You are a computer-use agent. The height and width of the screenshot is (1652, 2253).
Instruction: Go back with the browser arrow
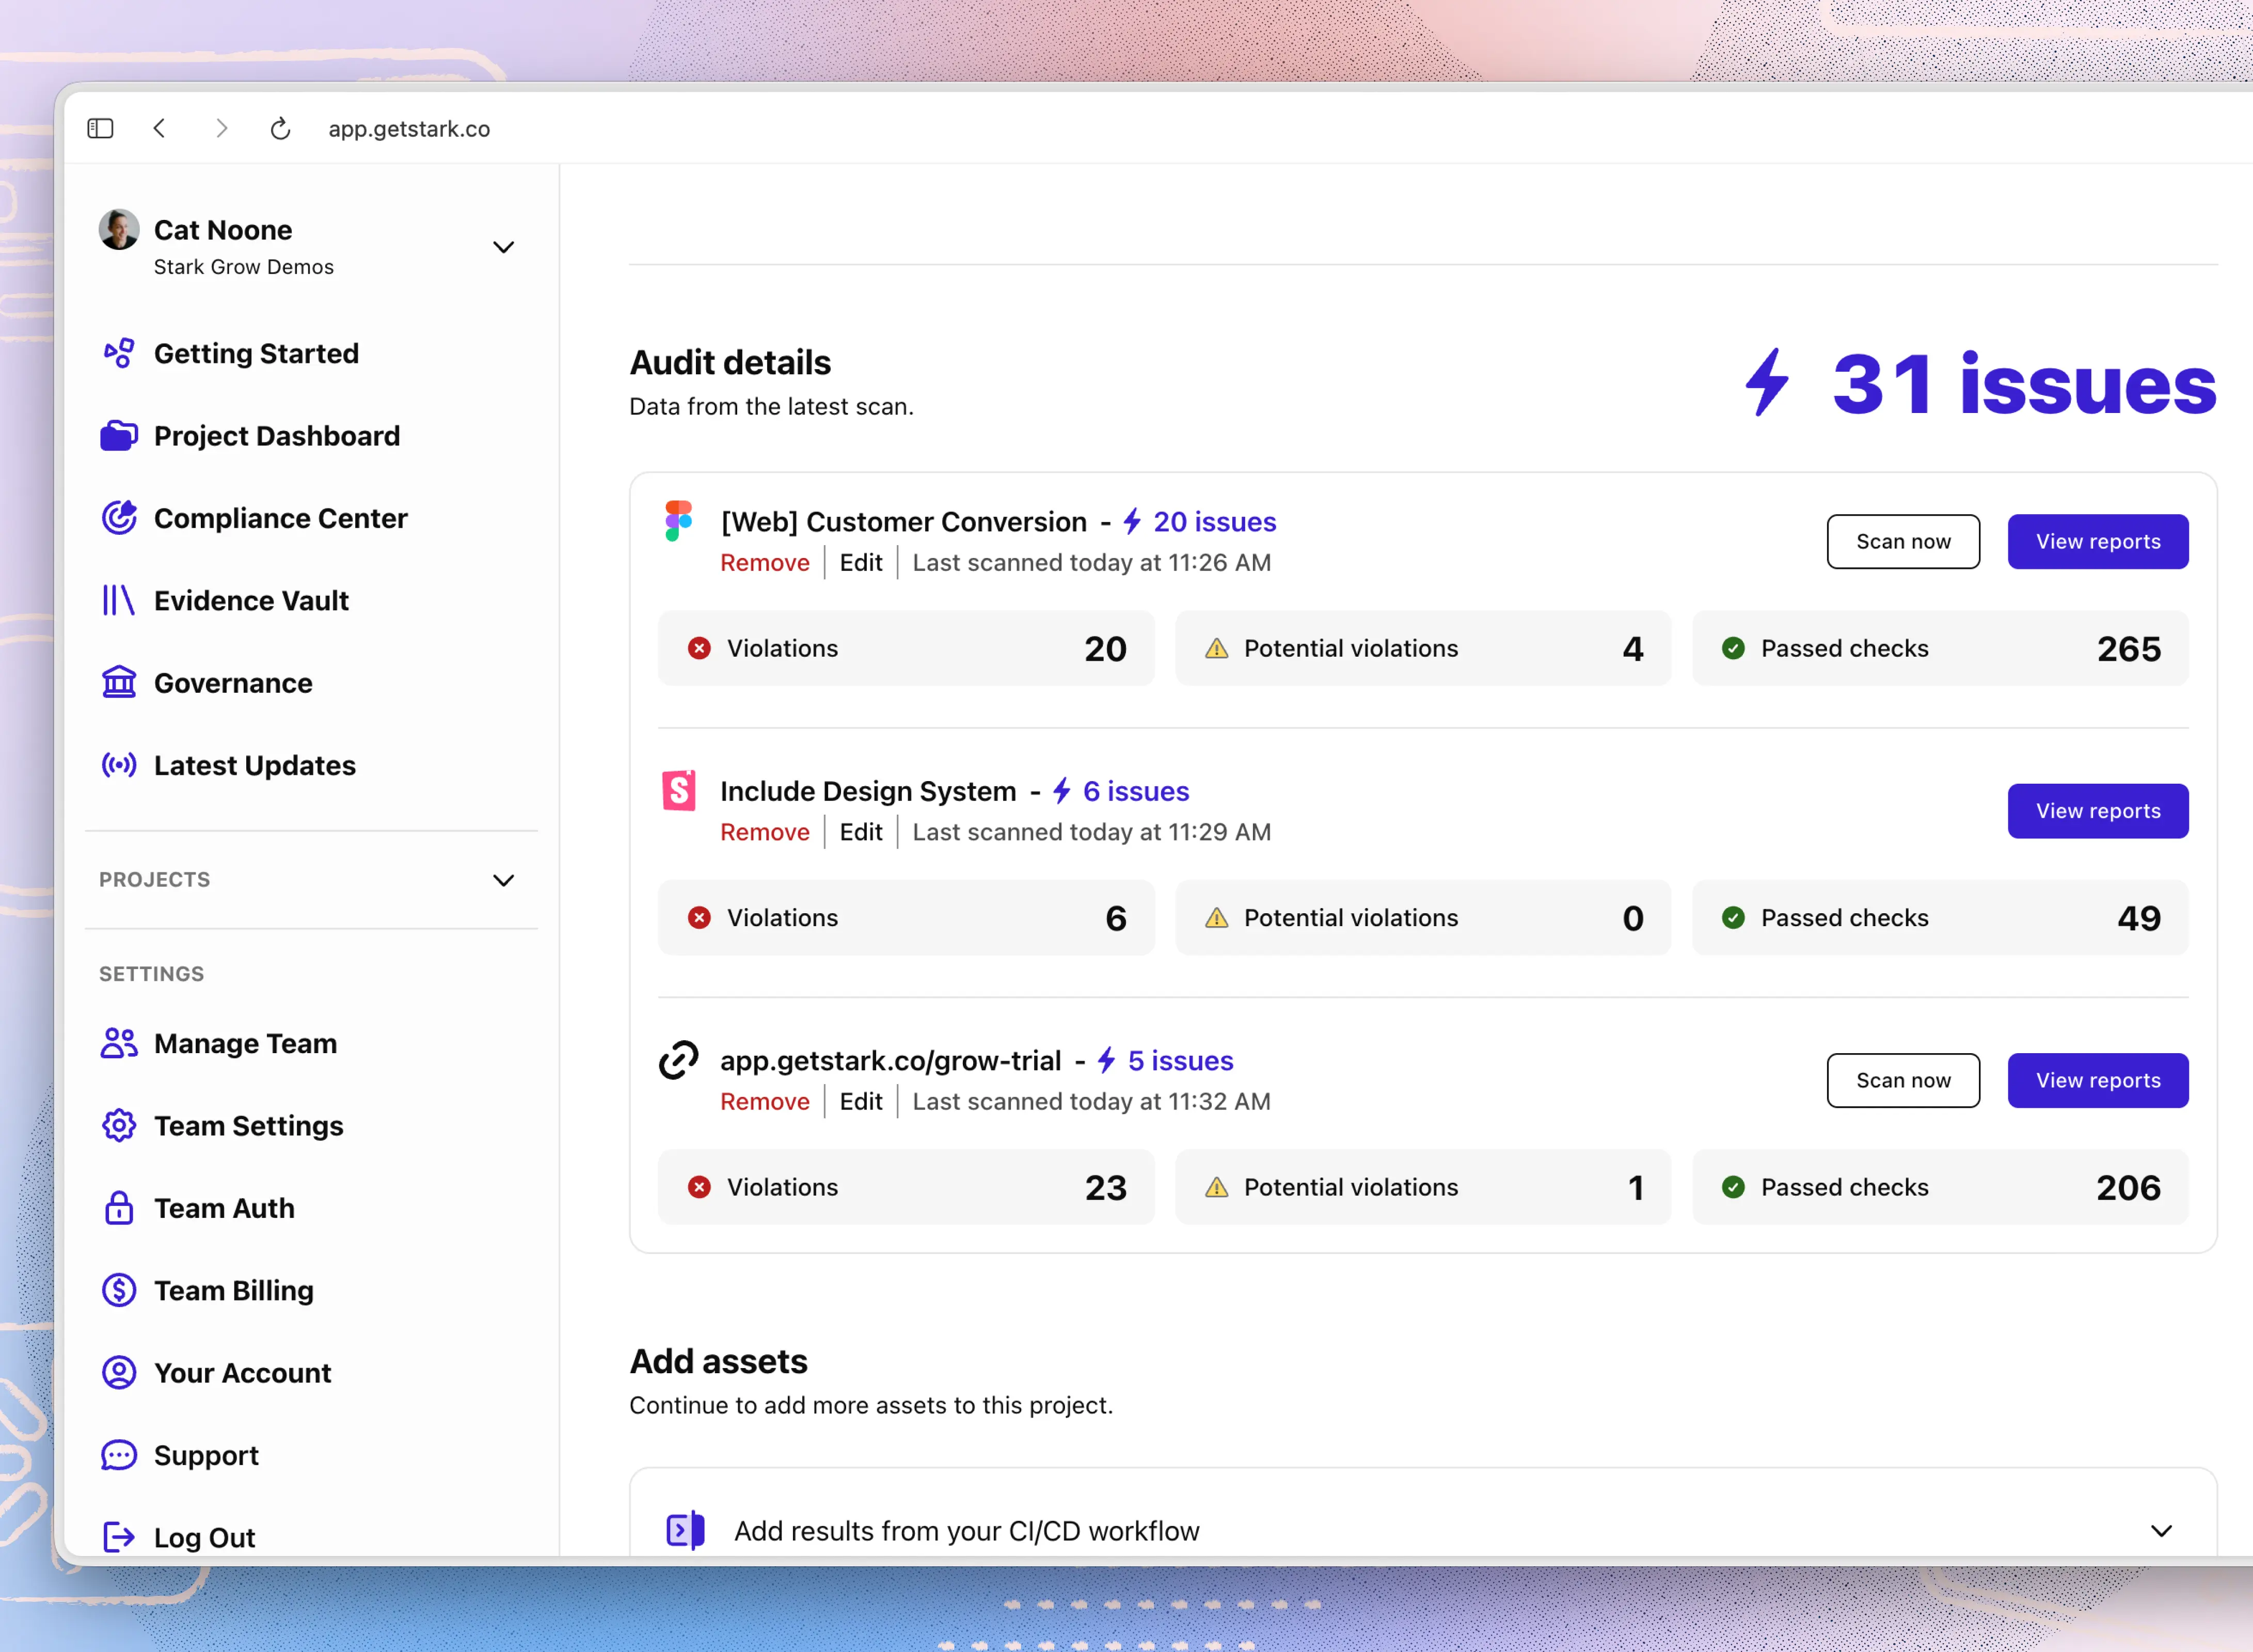point(160,128)
